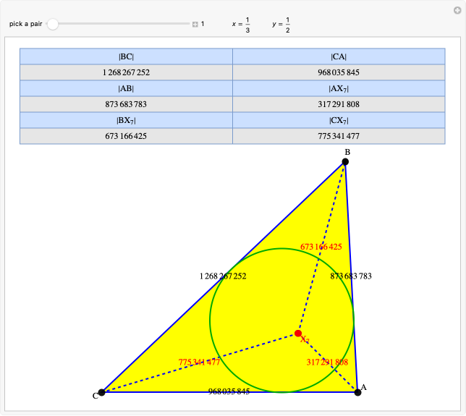Click vertex C's black dot
466x416 pixels.
102,392
